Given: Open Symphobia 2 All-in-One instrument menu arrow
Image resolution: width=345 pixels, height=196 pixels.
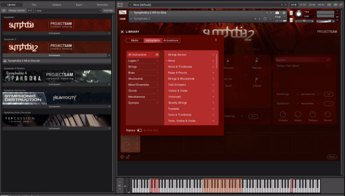Looking at the screenshot, I should [131, 13].
